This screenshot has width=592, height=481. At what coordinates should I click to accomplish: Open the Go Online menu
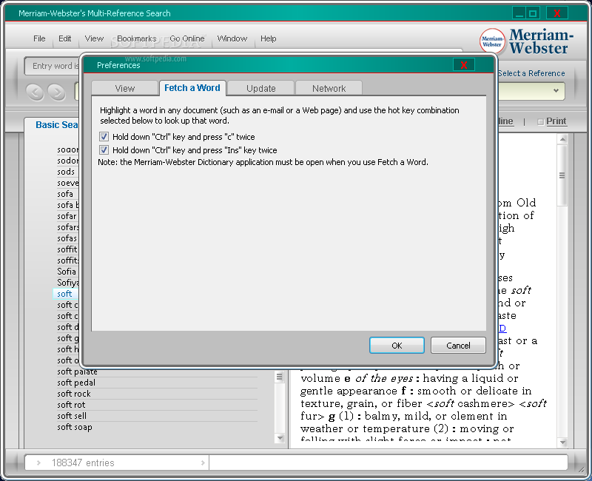[x=187, y=38]
